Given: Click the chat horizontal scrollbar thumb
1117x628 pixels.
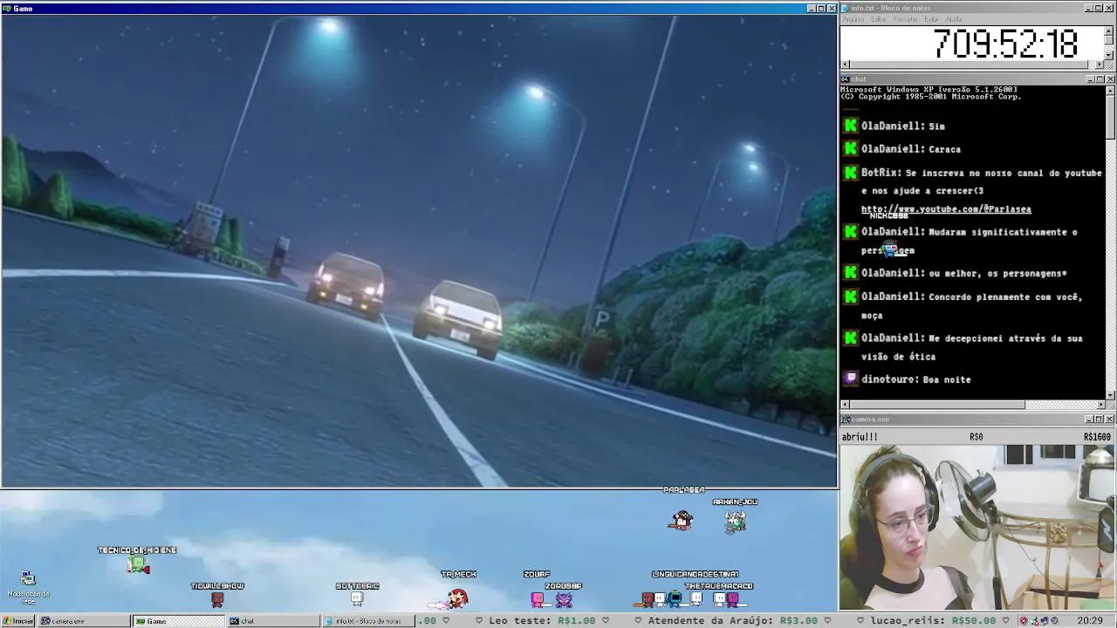Looking at the screenshot, I should (x=937, y=405).
